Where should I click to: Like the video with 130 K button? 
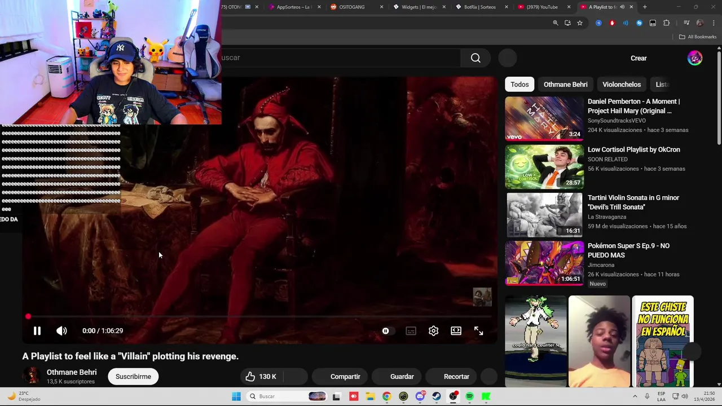click(261, 377)
